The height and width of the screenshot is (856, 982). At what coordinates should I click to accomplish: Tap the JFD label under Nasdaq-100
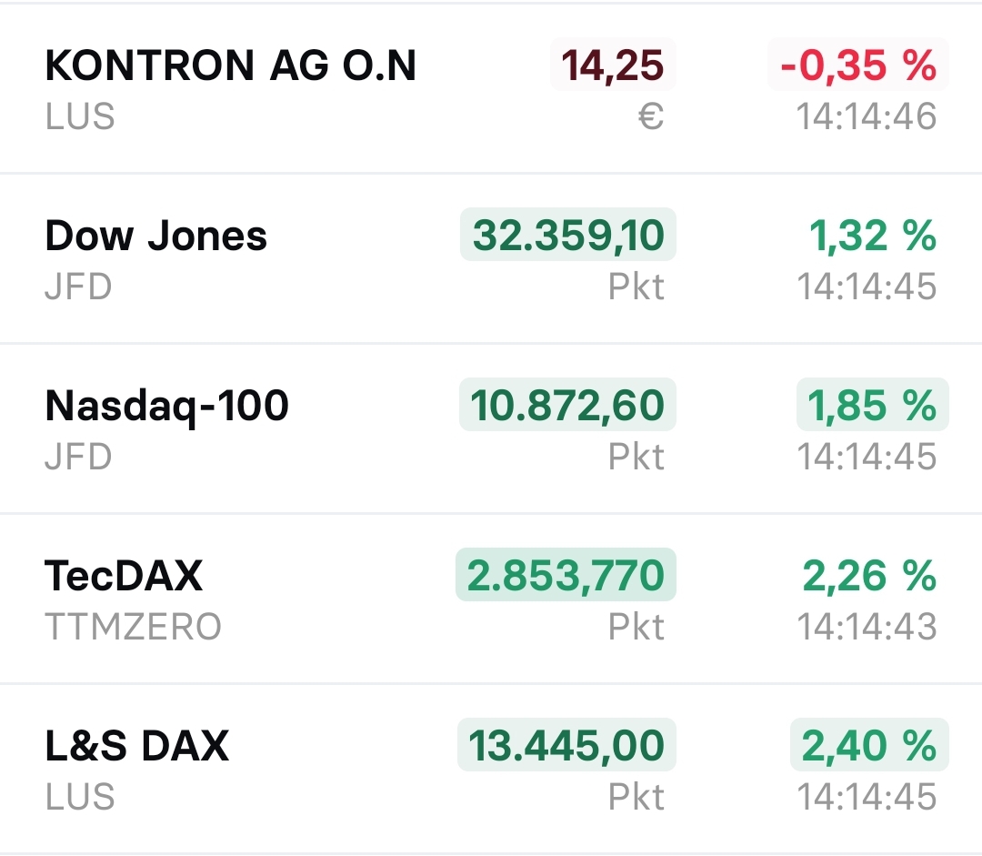[78, 457]
